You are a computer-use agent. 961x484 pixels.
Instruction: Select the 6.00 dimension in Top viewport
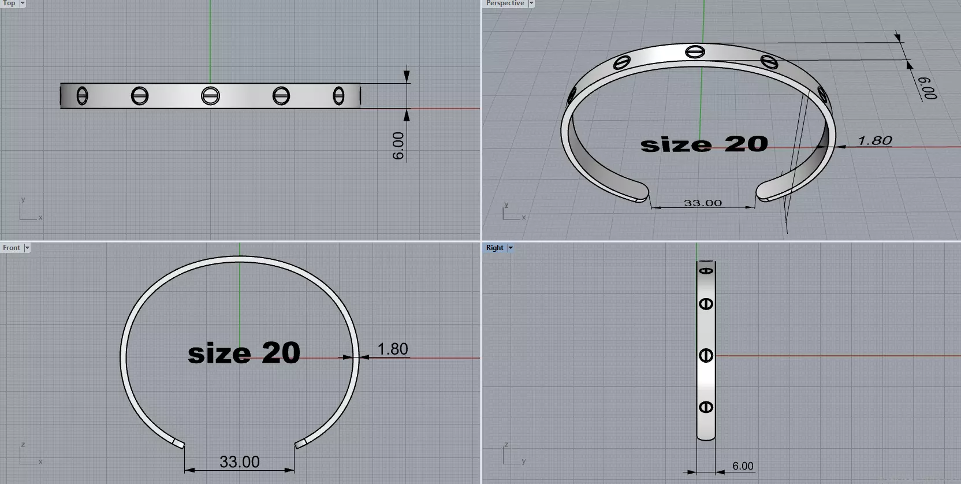398,146
